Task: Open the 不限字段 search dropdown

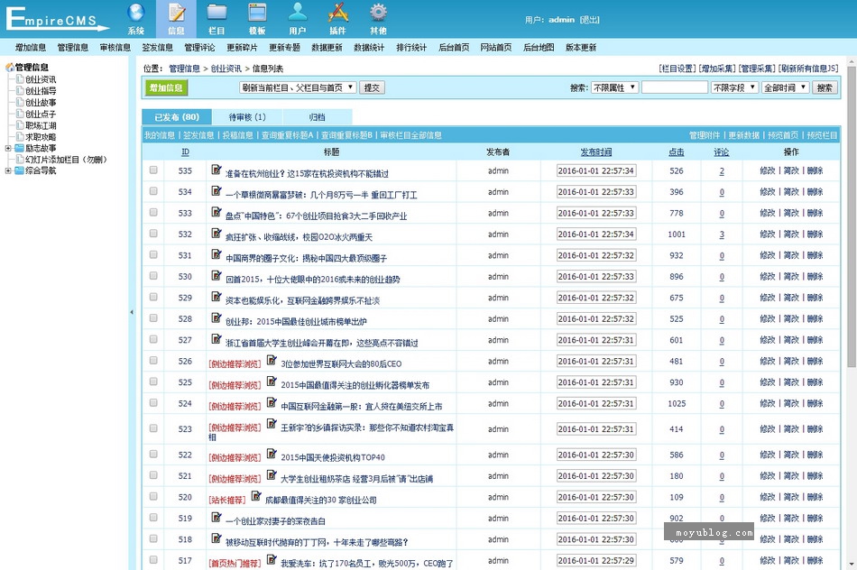Action: 734,87
